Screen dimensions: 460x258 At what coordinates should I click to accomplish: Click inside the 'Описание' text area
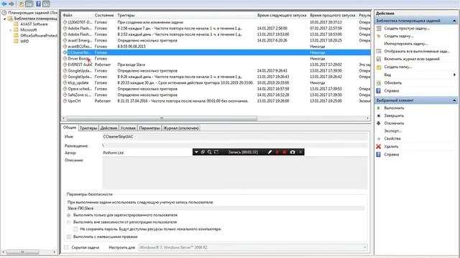coord(235,173)
